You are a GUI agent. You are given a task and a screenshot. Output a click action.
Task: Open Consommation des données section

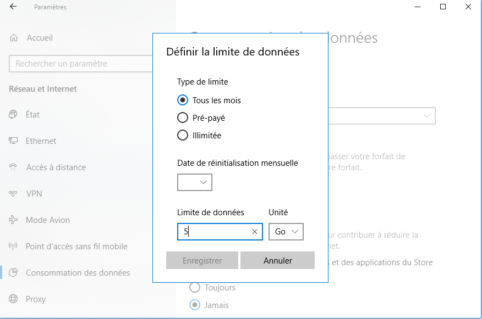[x=78, y=273]
